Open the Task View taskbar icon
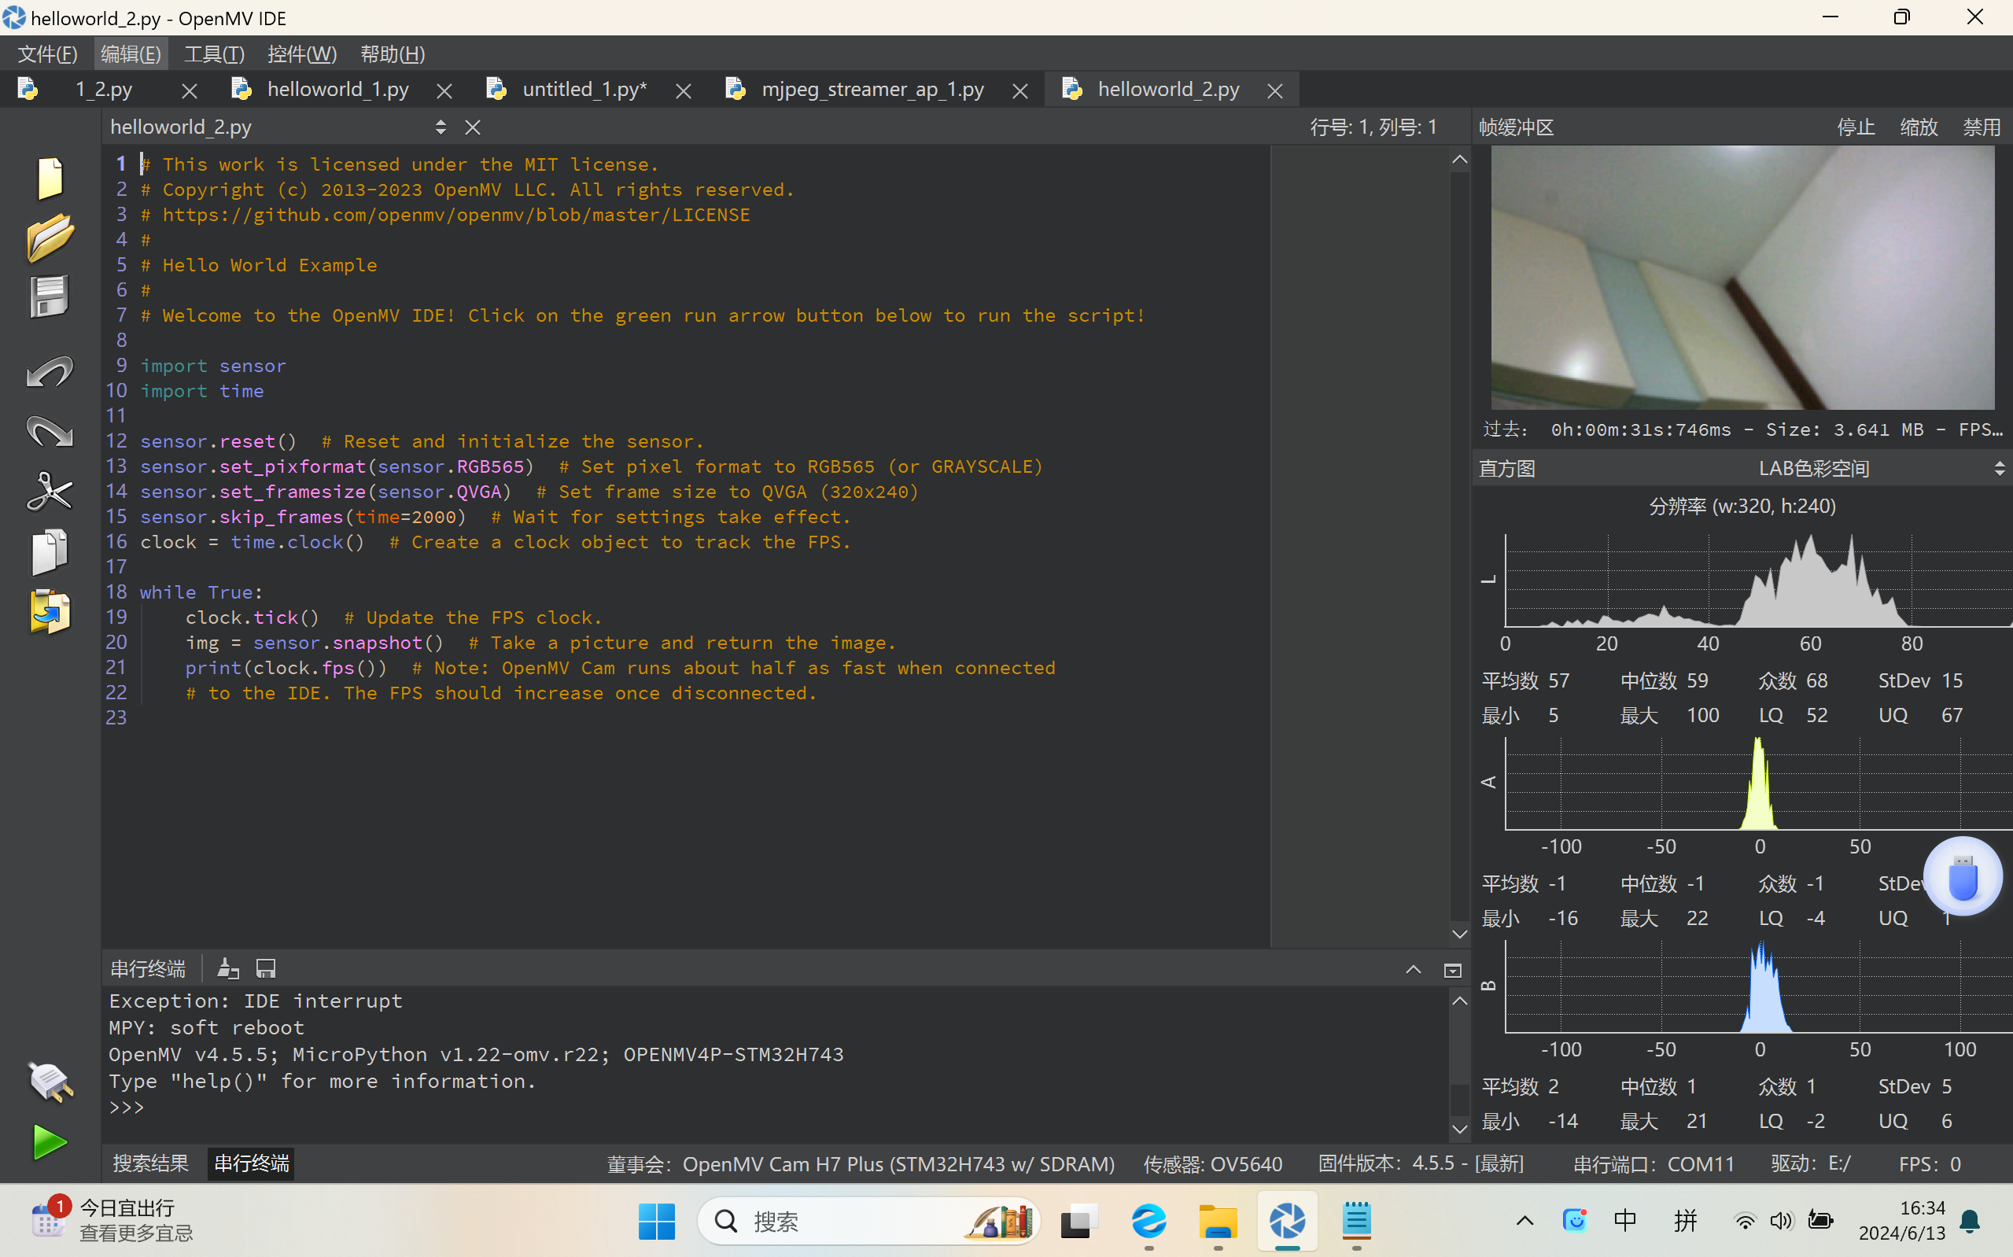The image size is (2013, 1257). pos(1078,1222)
